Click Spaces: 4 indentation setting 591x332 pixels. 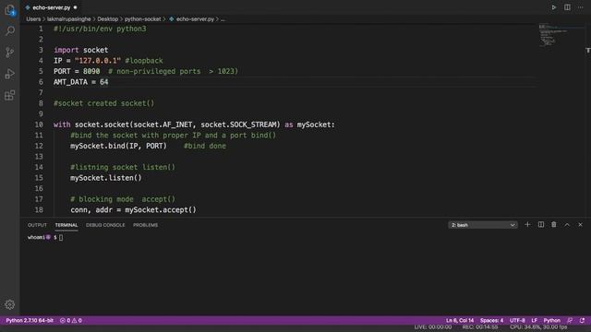491,320
